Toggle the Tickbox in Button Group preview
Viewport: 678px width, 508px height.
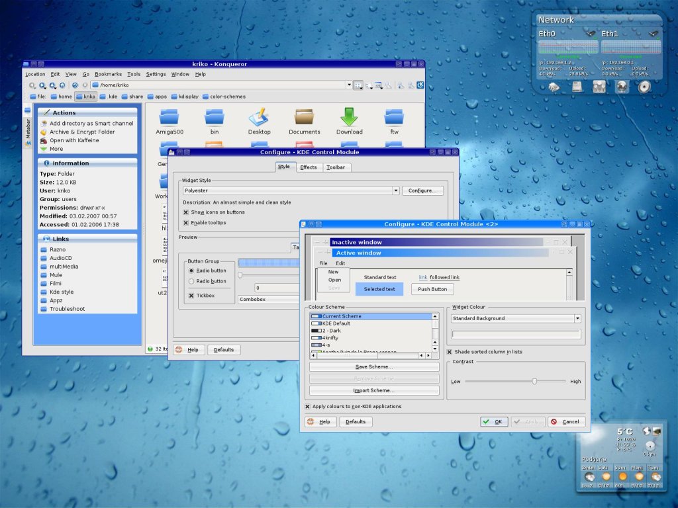191,296
